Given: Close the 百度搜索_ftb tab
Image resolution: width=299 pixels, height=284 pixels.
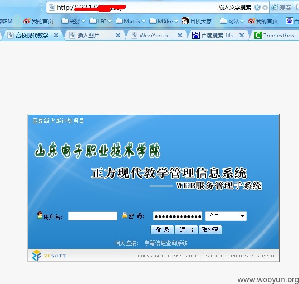Looking at the screenshot, I should (x=242, y=35).
